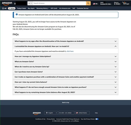Expand 'What are Amazon Coins?' FAQ
Image resolution: width=131 pixels, height=125 pixels.
65,61
